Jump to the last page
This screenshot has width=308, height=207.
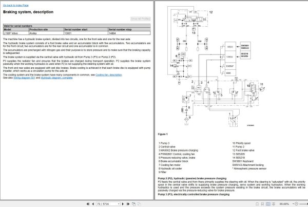(x=128, y=204)
